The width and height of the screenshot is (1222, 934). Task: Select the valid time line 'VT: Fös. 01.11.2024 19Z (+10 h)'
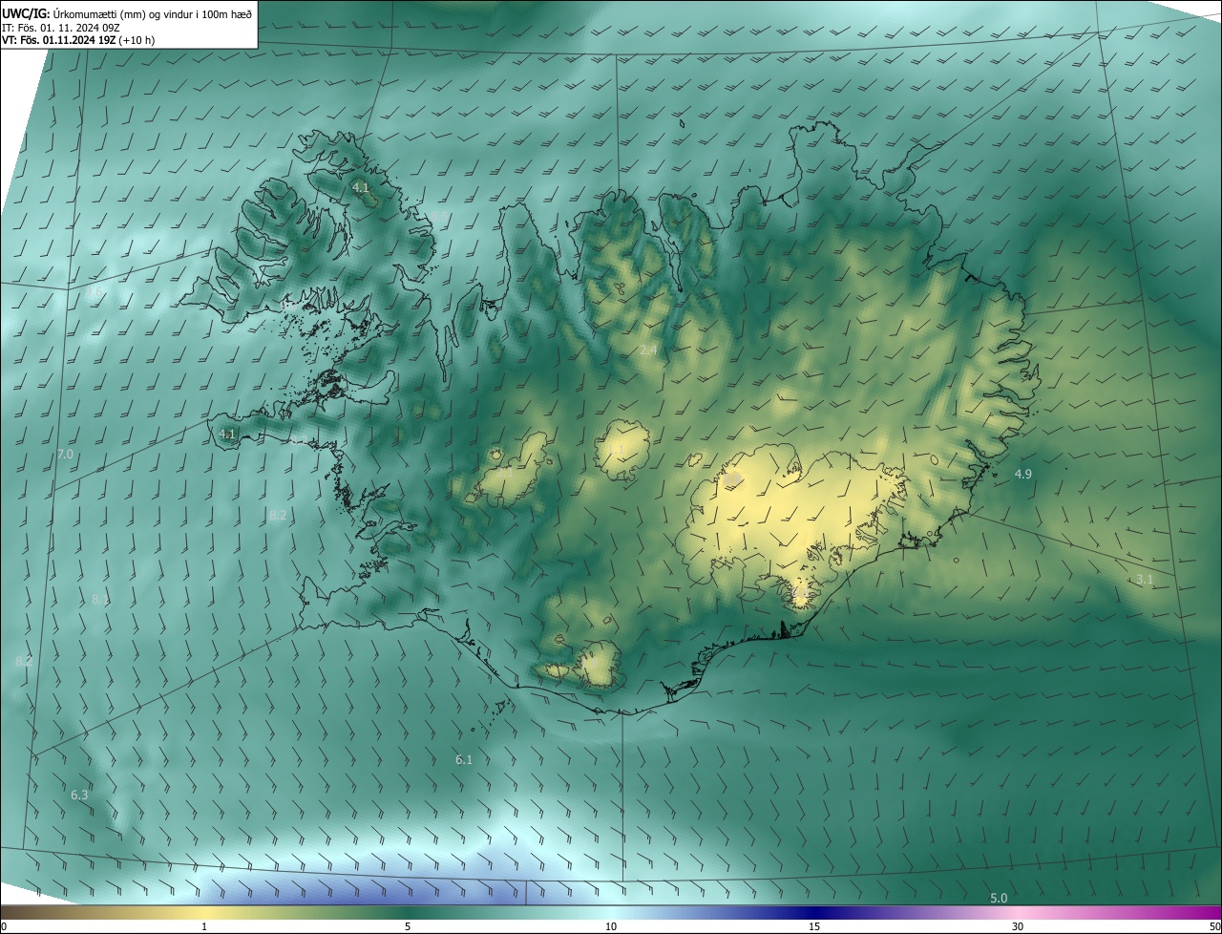tap(78, 40)
